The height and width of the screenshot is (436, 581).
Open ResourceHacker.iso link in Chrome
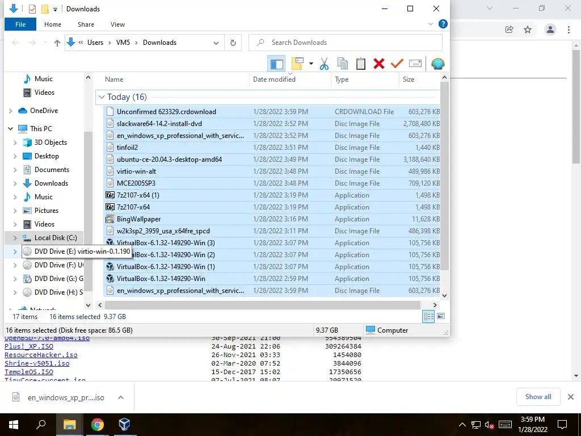41,355
